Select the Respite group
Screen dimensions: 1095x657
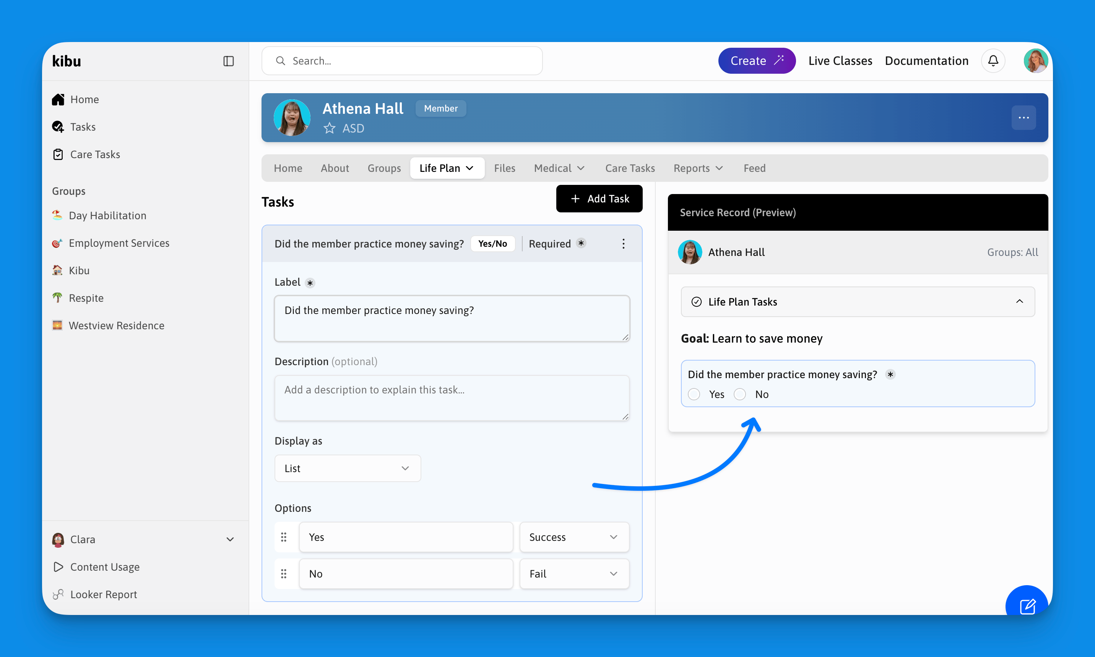click(78, 298)
